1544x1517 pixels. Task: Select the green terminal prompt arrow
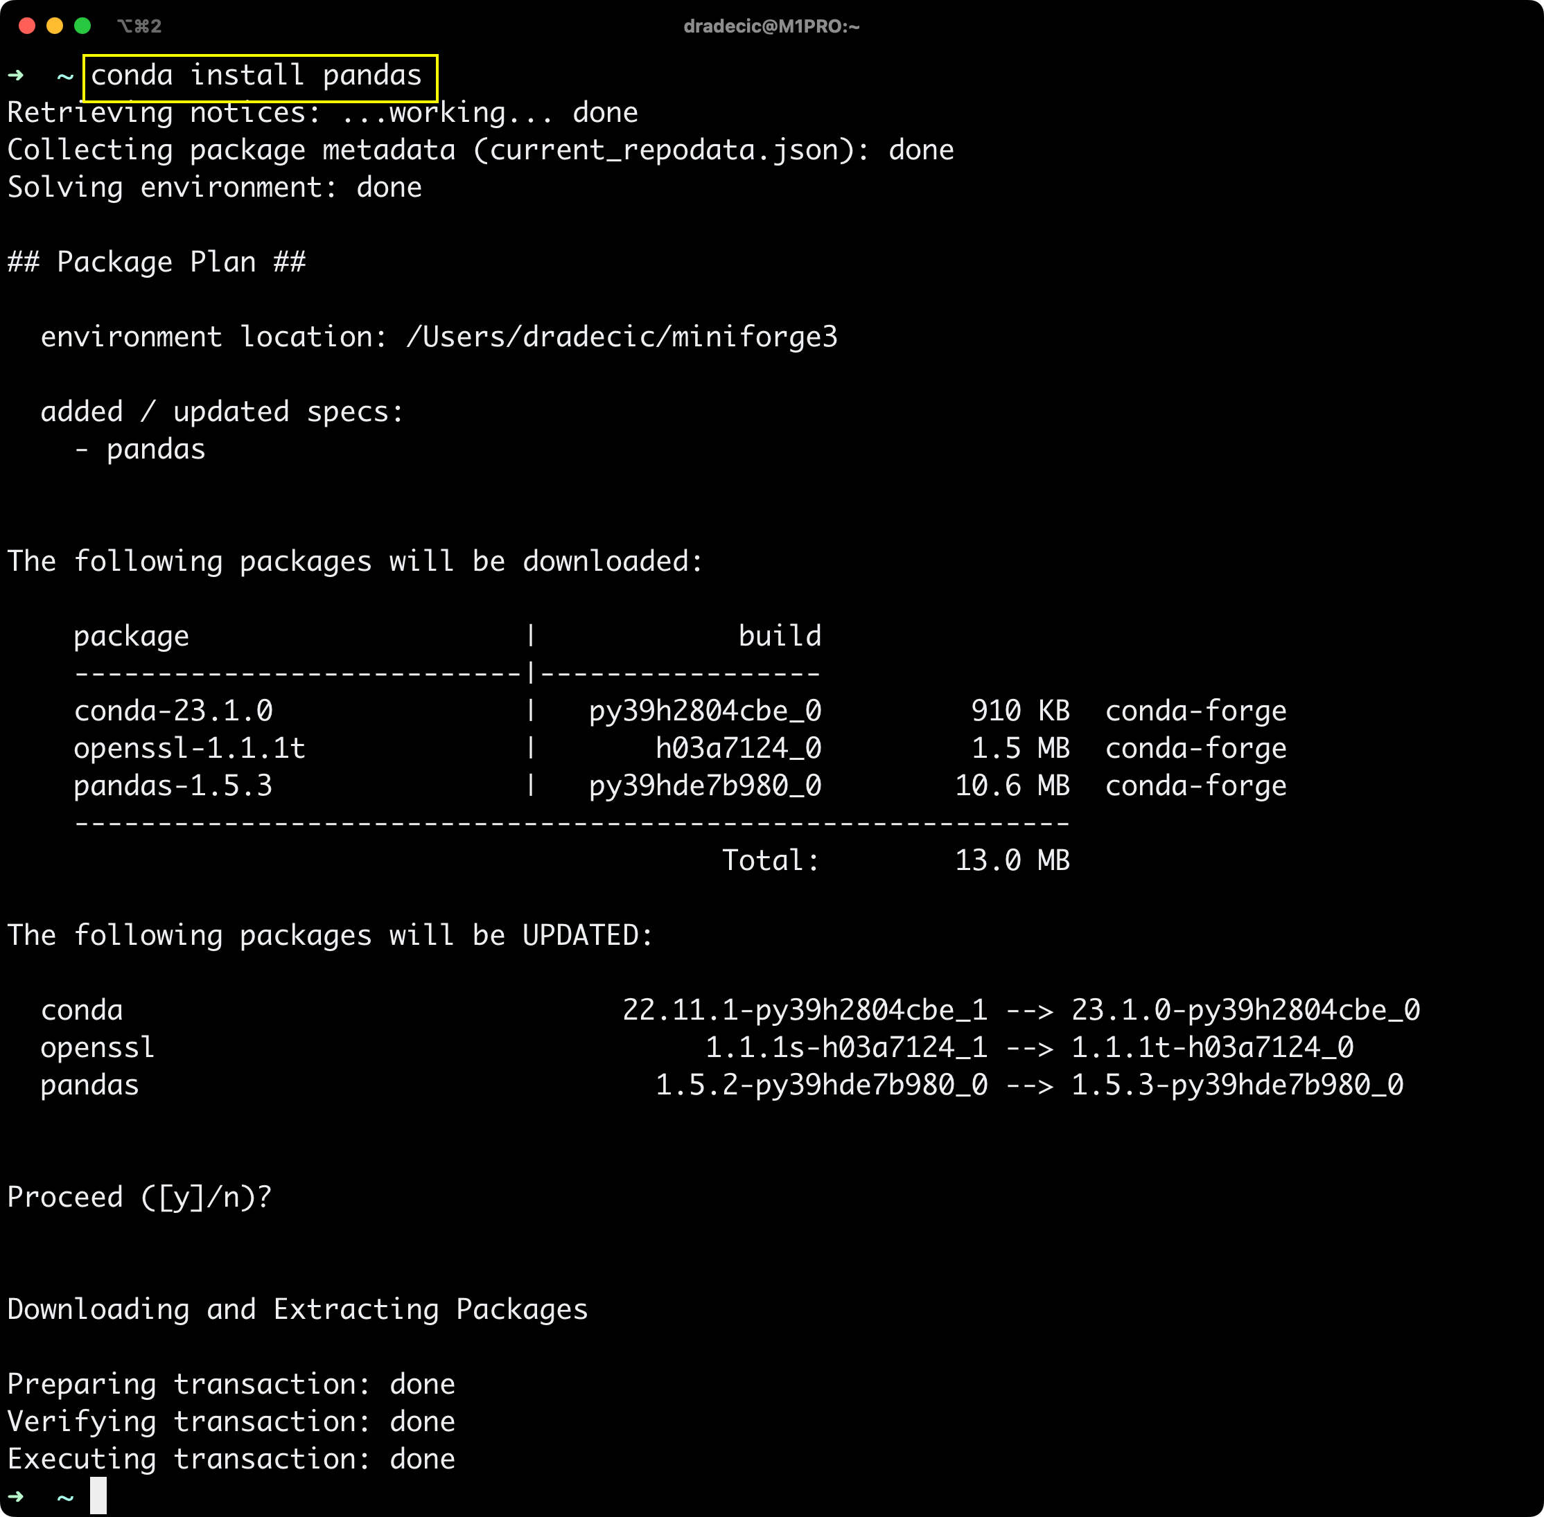point(15,76)
